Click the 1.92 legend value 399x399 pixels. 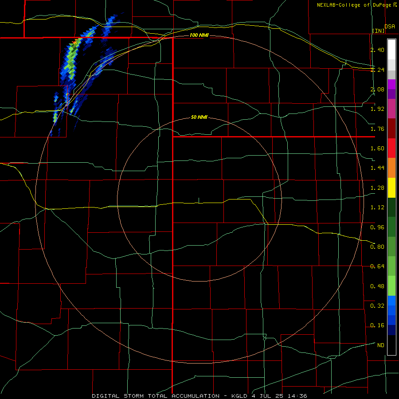point(377,109)
